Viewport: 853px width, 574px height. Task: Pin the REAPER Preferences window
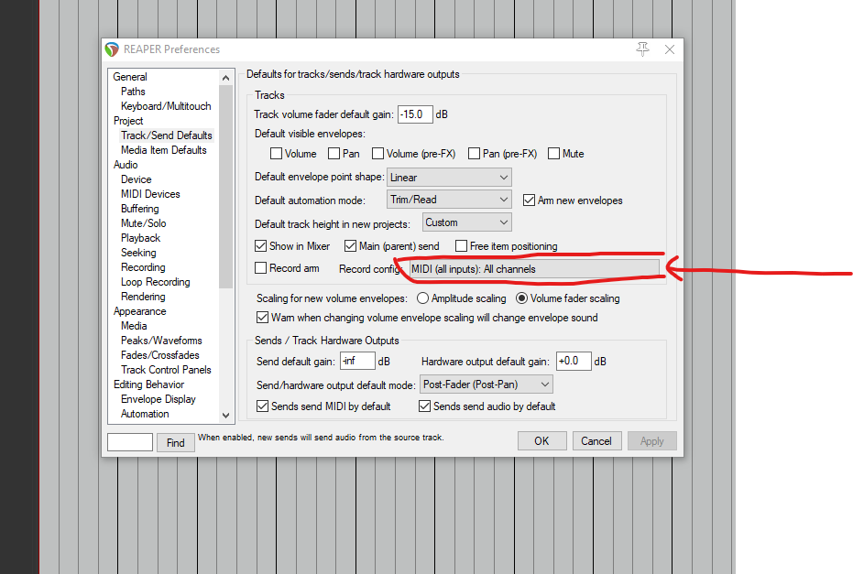tap(642, 49)
